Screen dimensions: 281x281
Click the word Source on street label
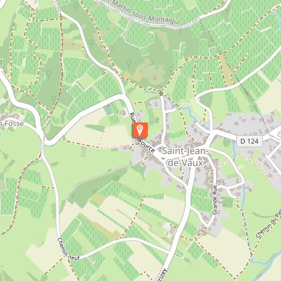(x=147, y=146)
